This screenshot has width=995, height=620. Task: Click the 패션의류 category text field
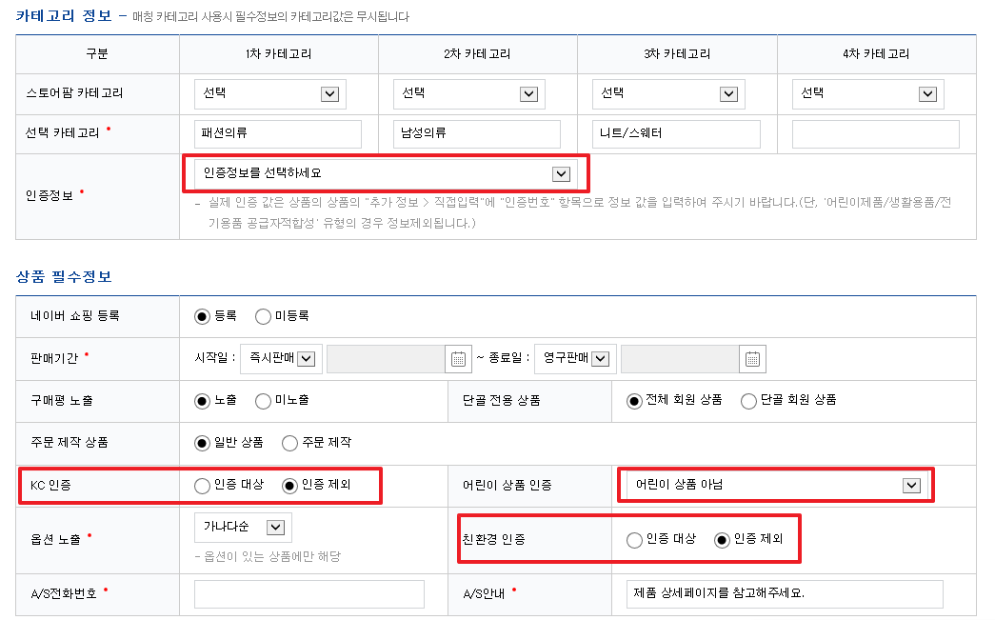pos(277,134)
